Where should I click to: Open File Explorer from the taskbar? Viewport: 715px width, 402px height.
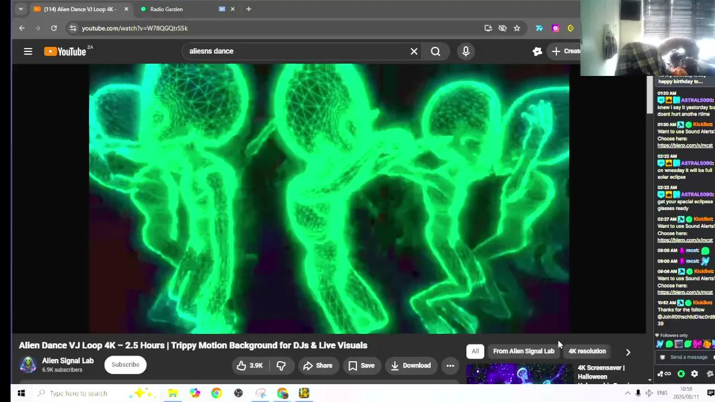pyautogui.click(x=173, y=393)
